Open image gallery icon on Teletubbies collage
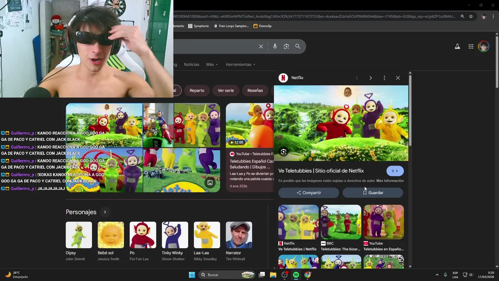This screenshot has width=499, height=281. pyautogui.click(x=210, y=183)
